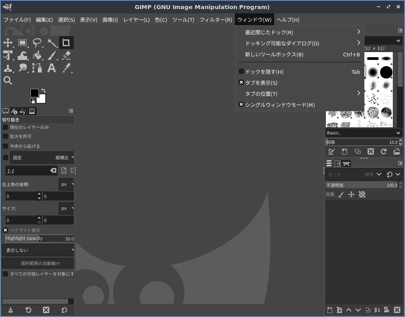
Task: Enable 拡大を許可 checkbox
Action: [5, 136]
